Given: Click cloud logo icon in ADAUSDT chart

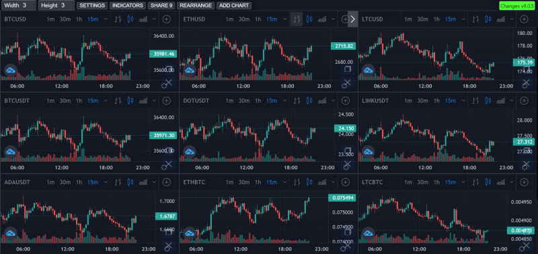Looking at the screenshot, I should [x=11, y=233].
